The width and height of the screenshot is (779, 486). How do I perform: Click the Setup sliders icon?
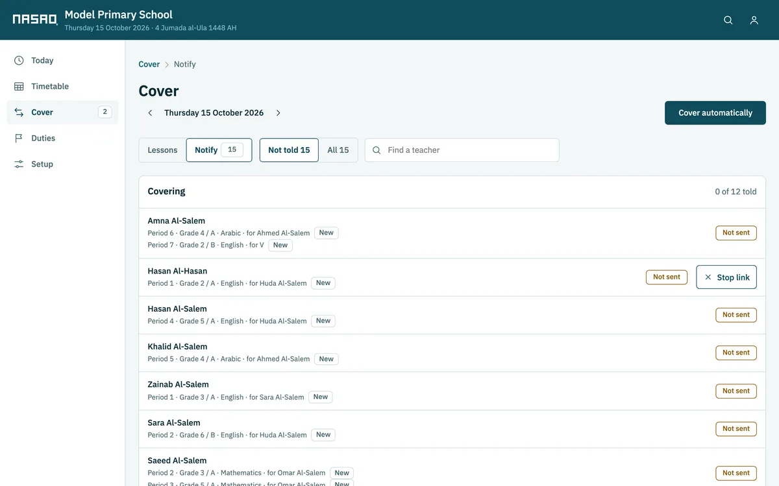pos(19,164)
